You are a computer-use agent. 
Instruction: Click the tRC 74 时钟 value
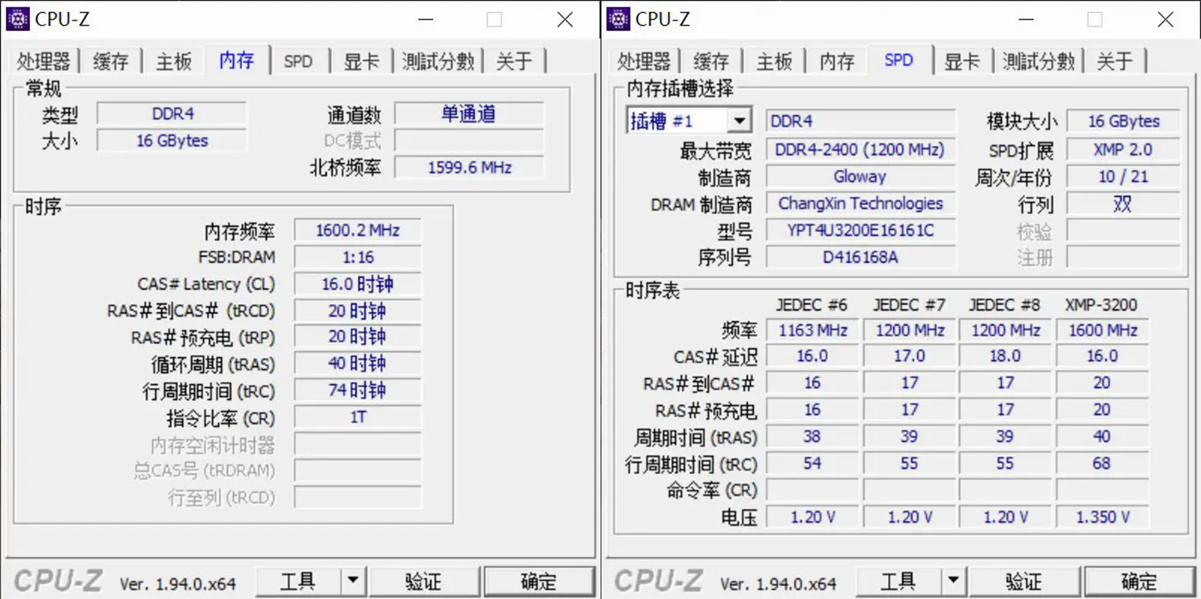pos(358,391)
